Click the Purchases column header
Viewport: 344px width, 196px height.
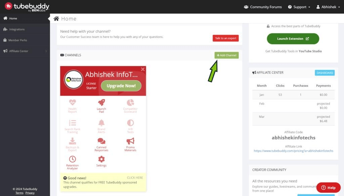(x=301, y=85)
